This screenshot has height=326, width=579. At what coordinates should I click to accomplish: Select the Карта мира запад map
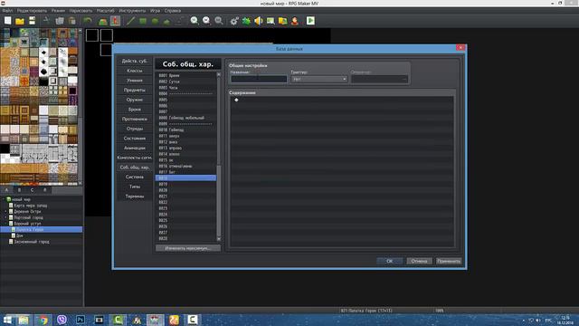tap(30, 206)
